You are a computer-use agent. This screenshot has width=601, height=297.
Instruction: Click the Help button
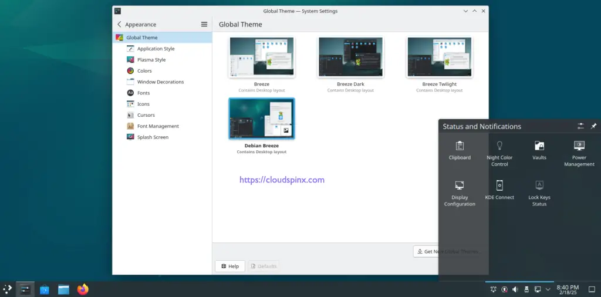[230, 266]
